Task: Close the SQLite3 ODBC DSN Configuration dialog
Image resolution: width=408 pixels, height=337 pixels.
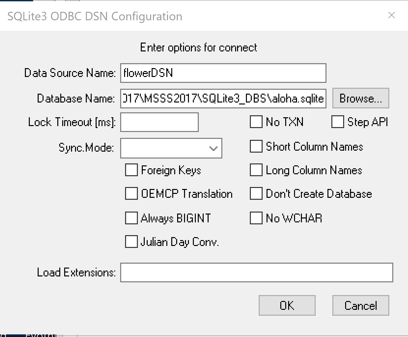Action: coord(392,15)
